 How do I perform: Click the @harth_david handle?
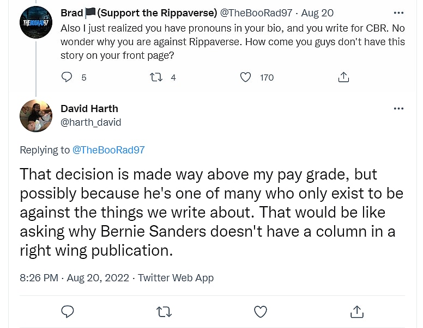pyautogui.click(x=91, y=122)
